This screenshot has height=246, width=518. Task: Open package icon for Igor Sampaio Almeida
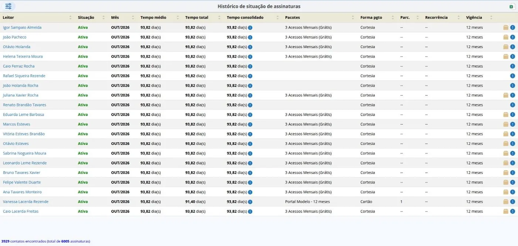(x=506, y=27)
